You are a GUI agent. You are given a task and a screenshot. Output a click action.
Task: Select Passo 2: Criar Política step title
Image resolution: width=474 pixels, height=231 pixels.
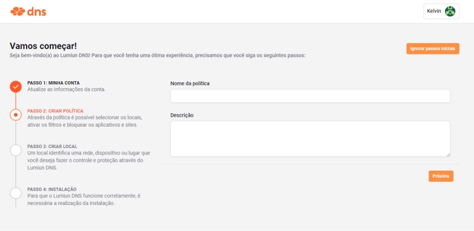55,111
